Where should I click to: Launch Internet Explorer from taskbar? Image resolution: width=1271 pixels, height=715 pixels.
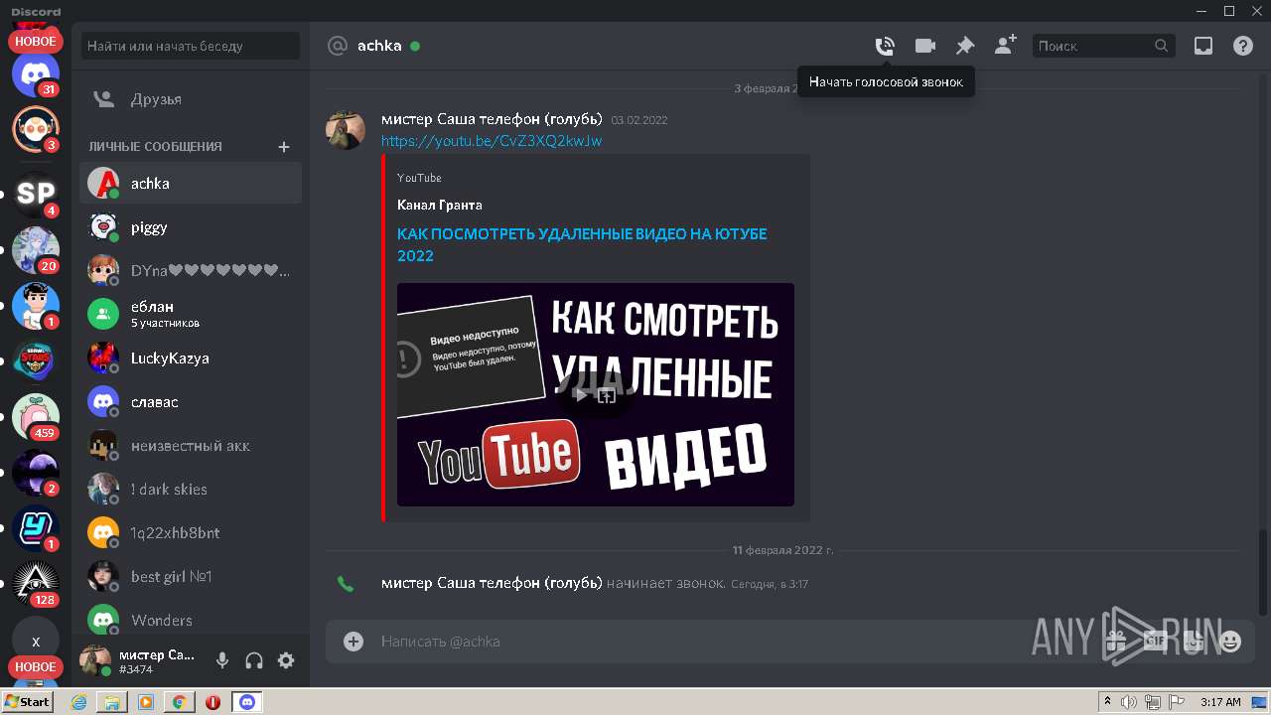tap(79, 702)
